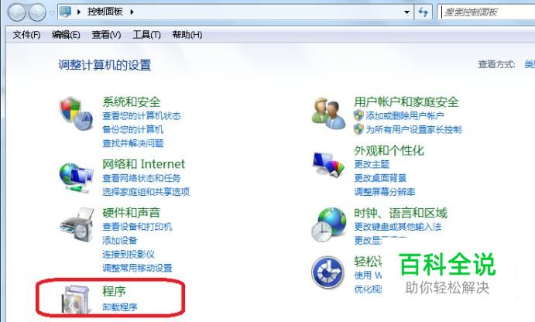The height and width of the screenshot is (322, 535).
Task: Open the 查看(V) menu
Action: (106, 35)
